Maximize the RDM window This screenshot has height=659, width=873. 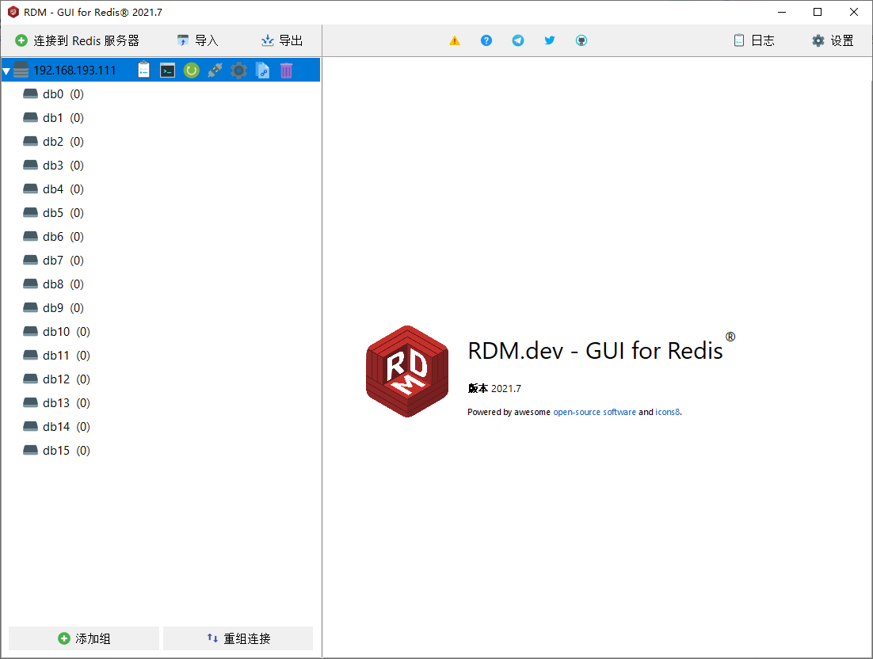point(818,12)
